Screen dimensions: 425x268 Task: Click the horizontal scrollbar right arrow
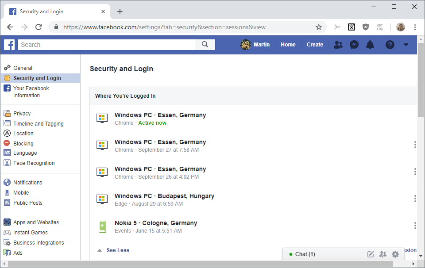pos(413,264)
